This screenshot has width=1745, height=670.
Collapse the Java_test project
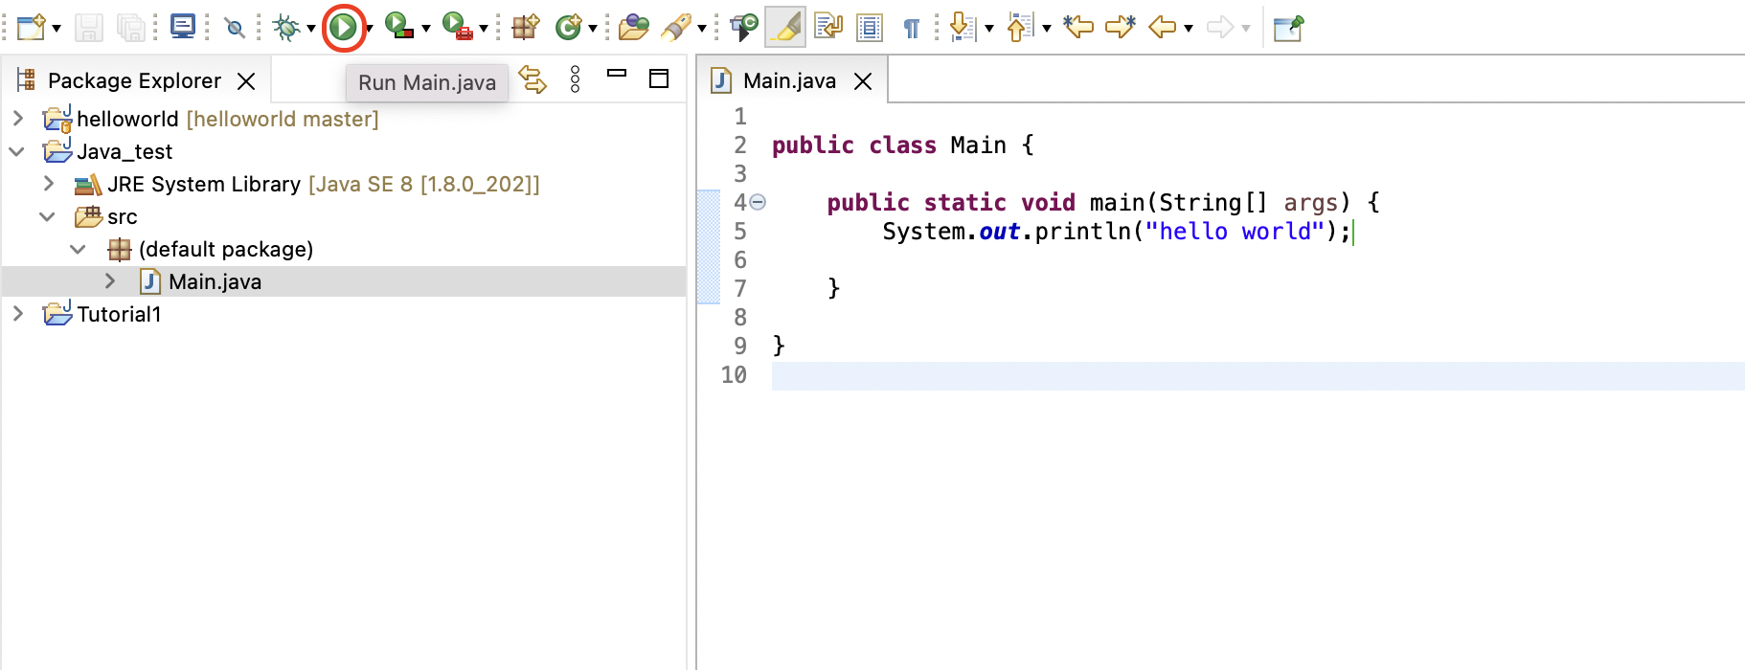(x=17, y=151)
